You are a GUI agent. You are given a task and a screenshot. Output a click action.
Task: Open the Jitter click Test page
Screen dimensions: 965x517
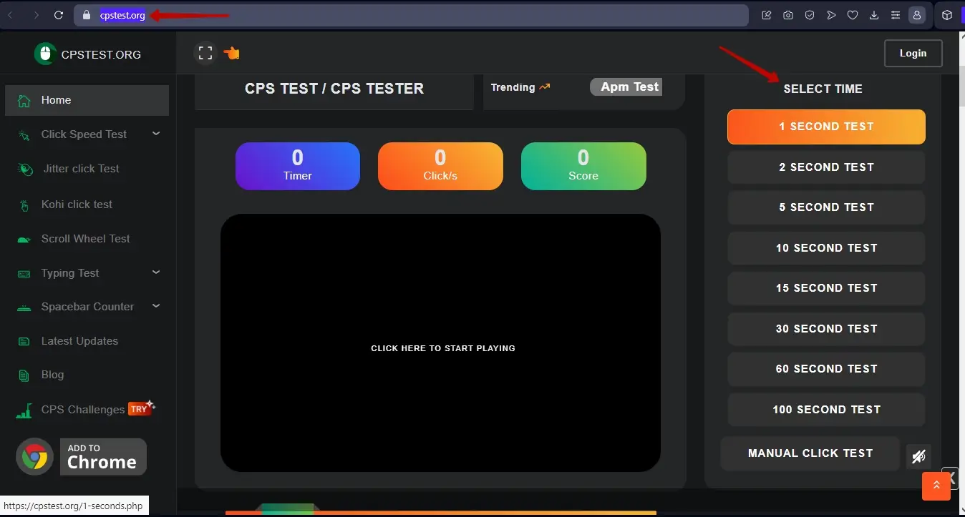coord(81,169)
